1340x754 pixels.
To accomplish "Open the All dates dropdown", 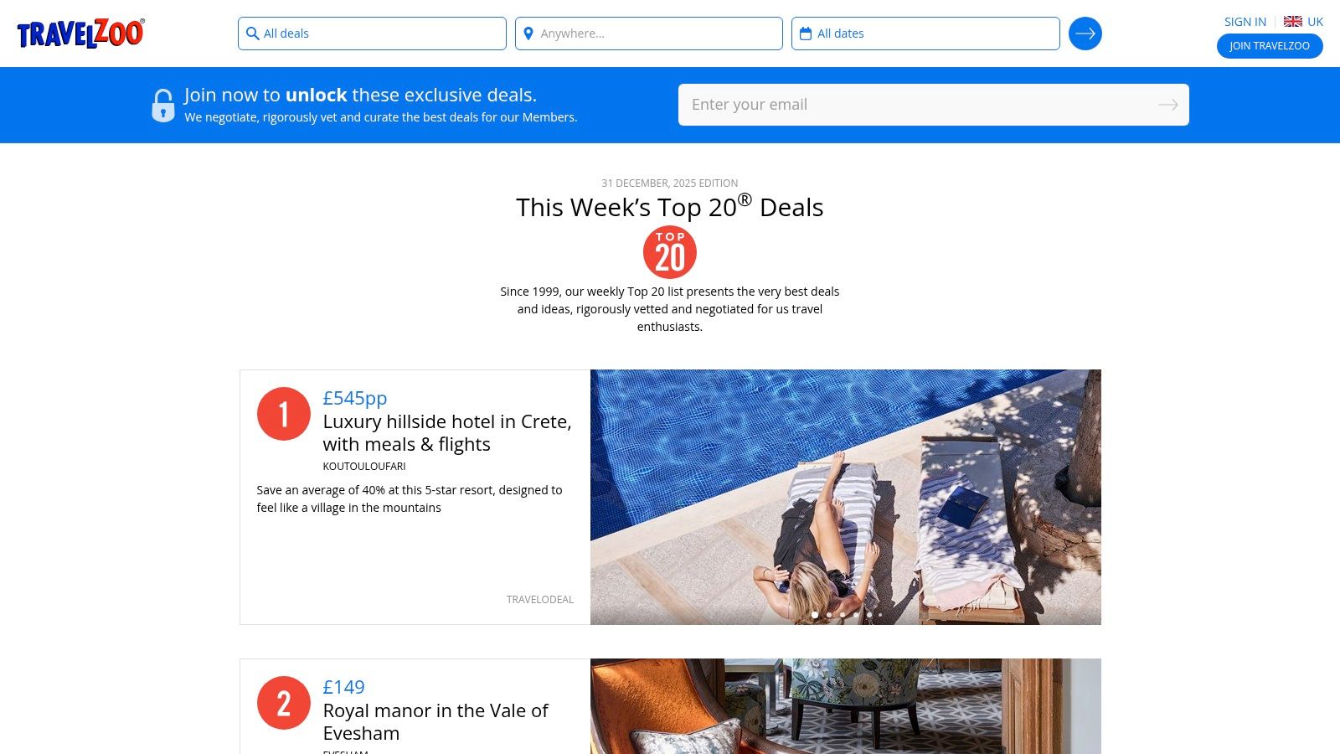I will click(x=925, y=34).
